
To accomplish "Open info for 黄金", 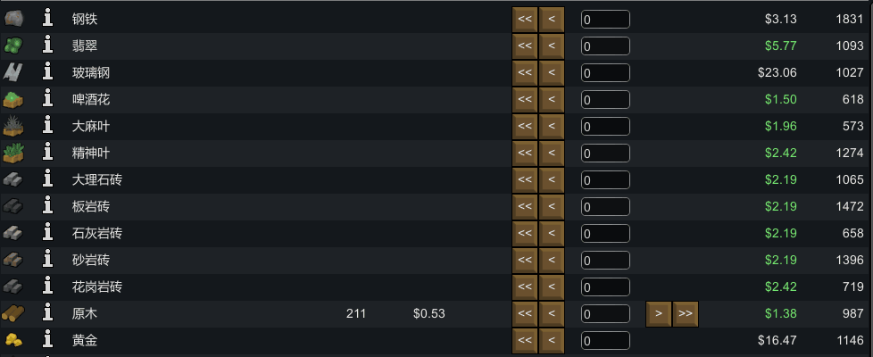I will coord(48,340).
